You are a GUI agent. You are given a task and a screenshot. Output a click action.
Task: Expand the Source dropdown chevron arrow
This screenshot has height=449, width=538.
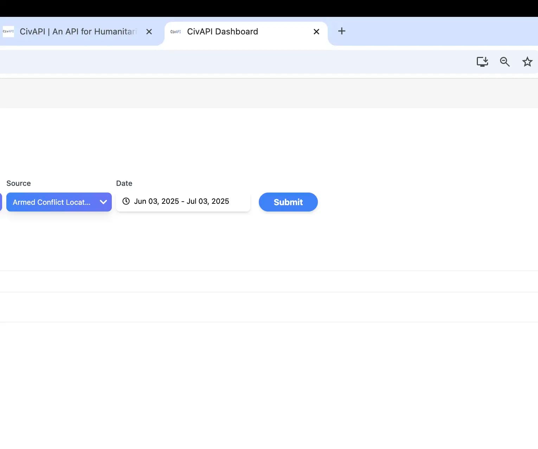[x=103, y=202]
